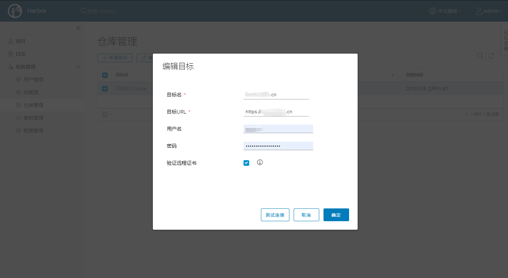508x278 pixels.
Task: Click the globe language icon
Action: point(432,11)
